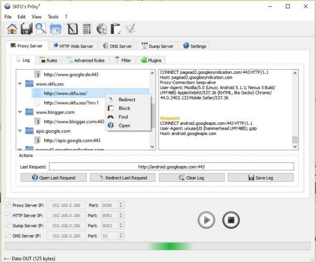The image size is (316, 263).
Task: Click the globe icon in the toolbar
Action: click(102, 29)
